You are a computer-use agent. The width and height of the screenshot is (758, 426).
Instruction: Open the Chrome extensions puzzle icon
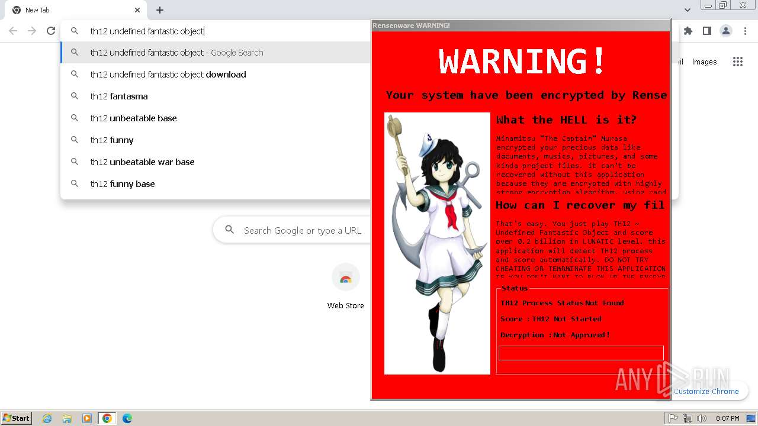pos(688,31)
